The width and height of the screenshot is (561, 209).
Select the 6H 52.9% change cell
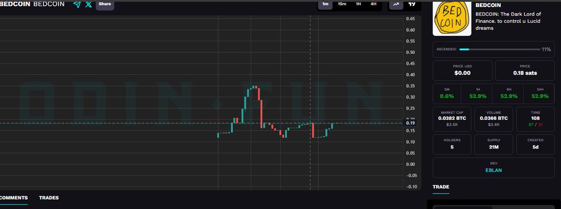508,93
